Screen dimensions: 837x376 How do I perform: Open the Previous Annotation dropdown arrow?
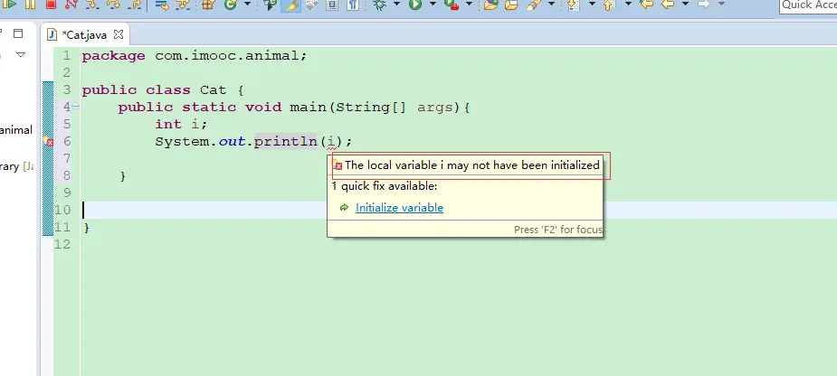(x=628, y=4)
